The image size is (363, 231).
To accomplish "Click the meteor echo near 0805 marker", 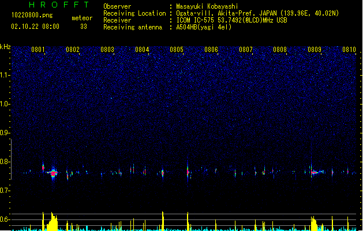I will pyautogui.click(x=188, y=172).
